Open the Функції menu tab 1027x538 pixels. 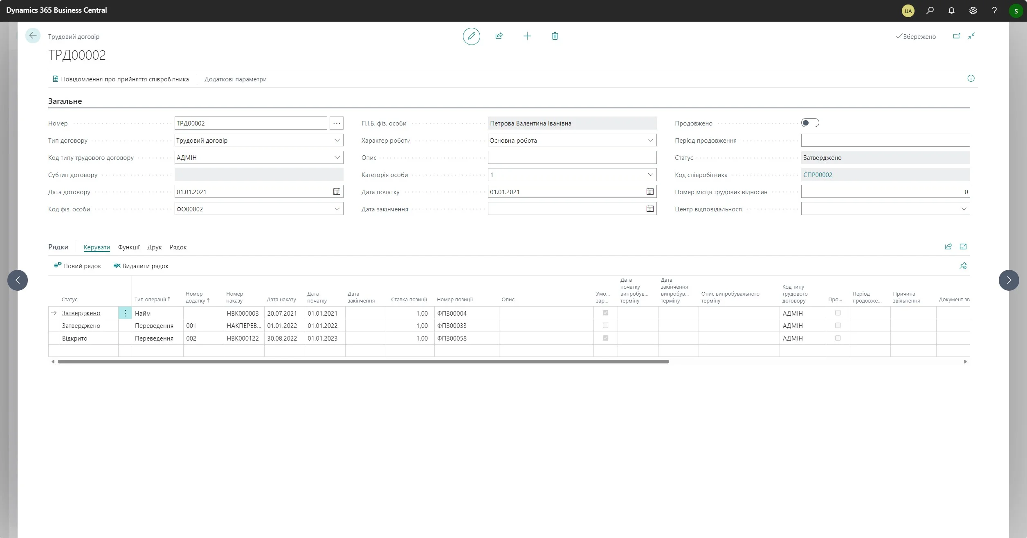tap(128, 247)
